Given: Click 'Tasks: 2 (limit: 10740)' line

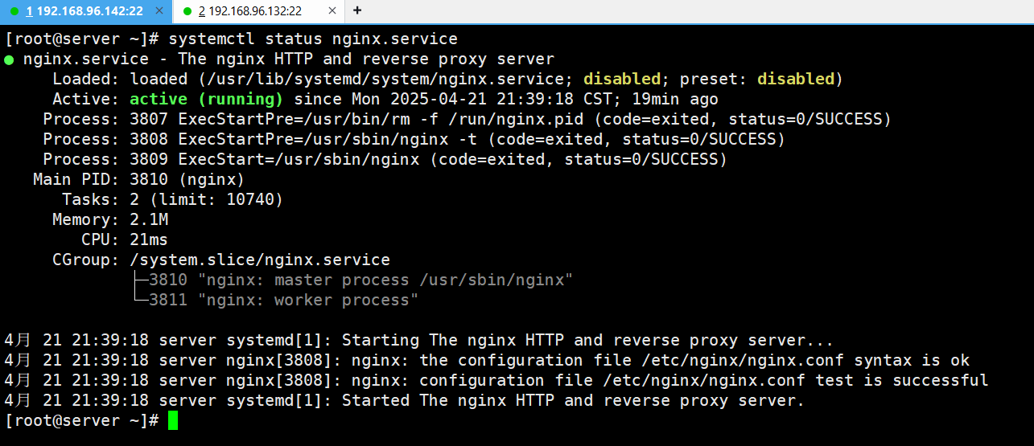Looking at the screenshot, I should click(x=172, y=199).
